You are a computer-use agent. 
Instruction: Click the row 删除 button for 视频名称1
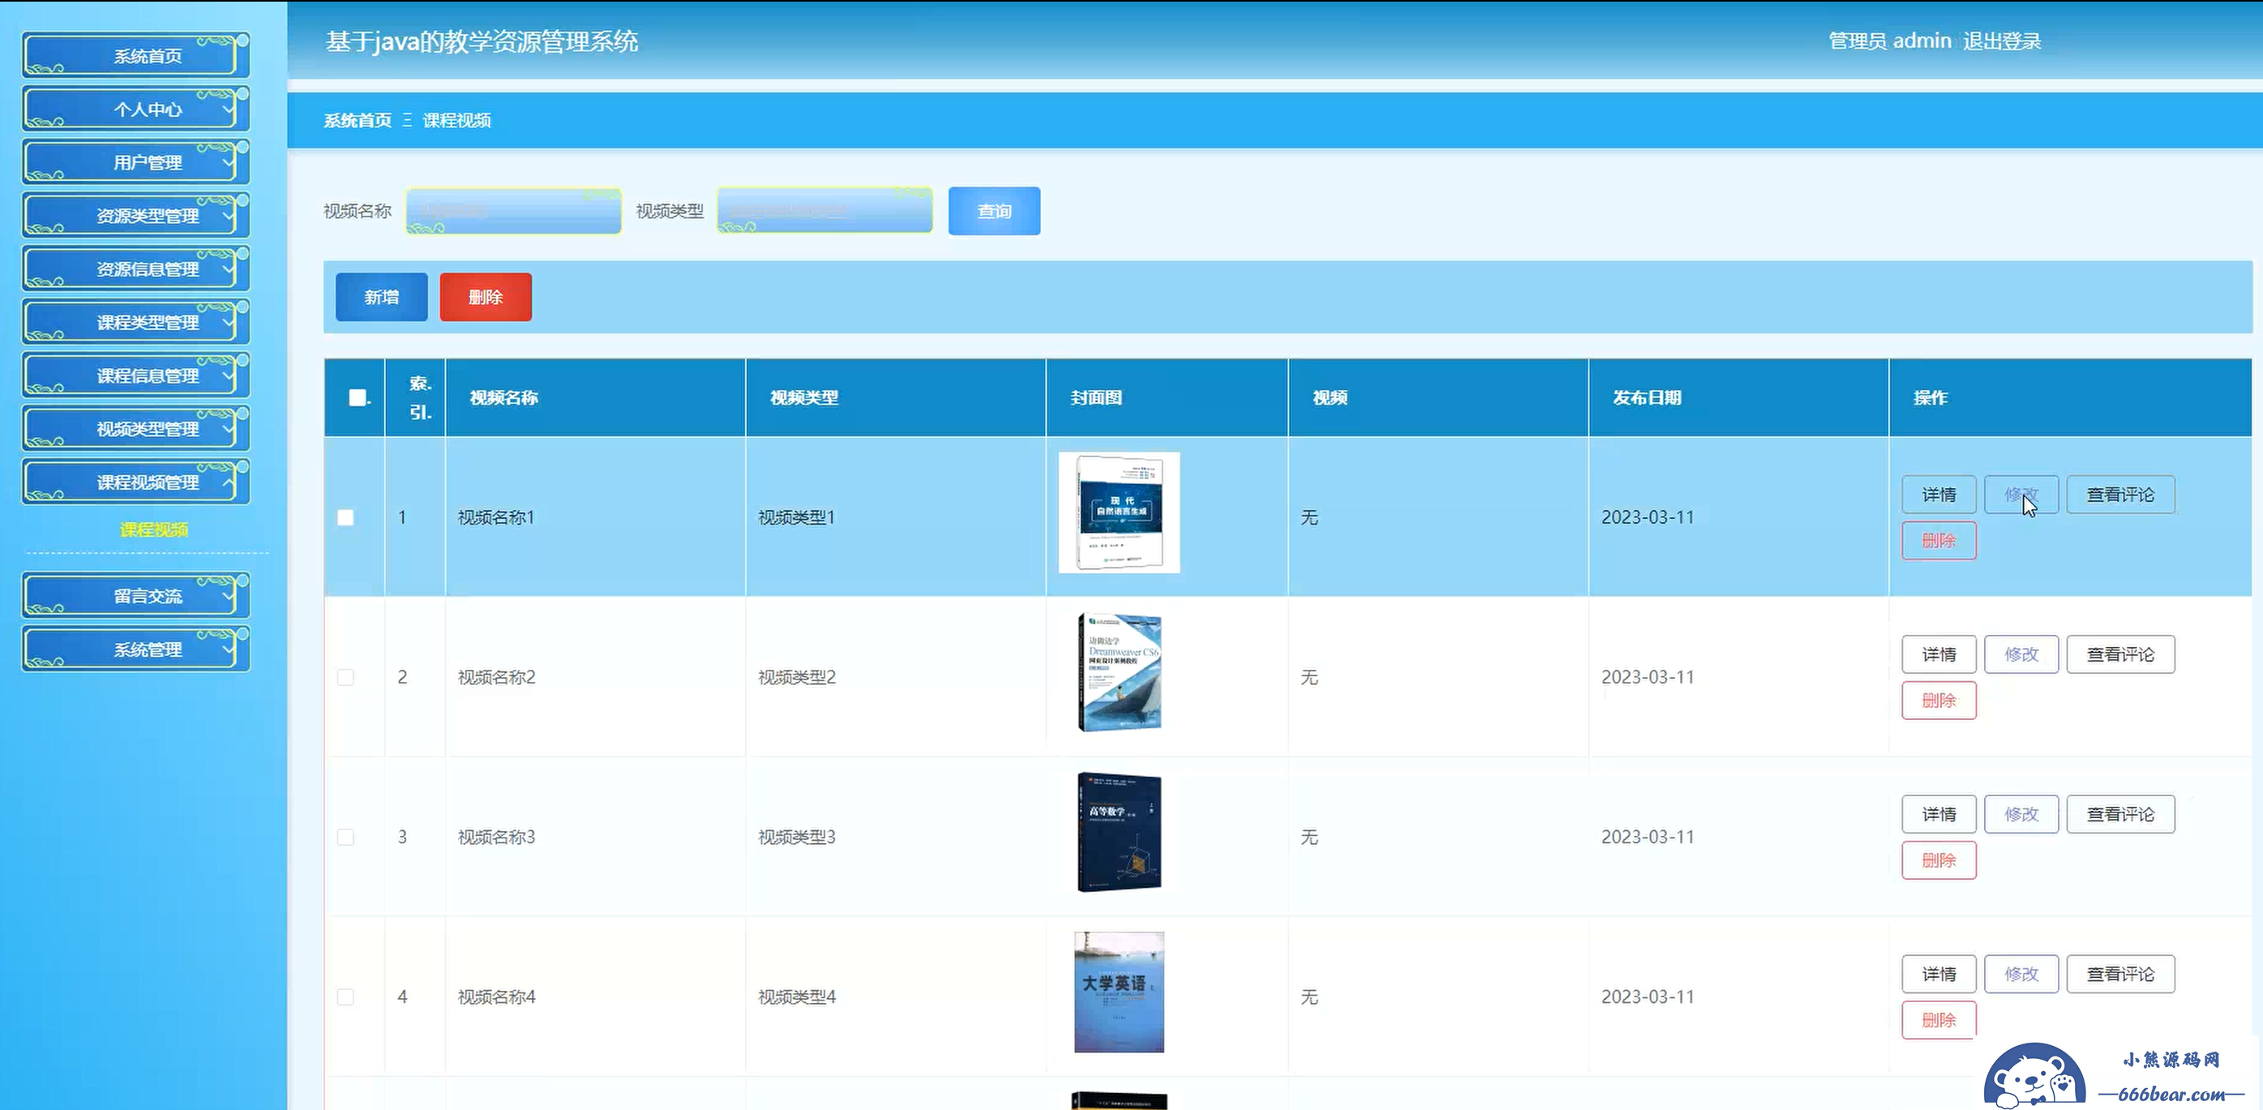pos(1939,541)
